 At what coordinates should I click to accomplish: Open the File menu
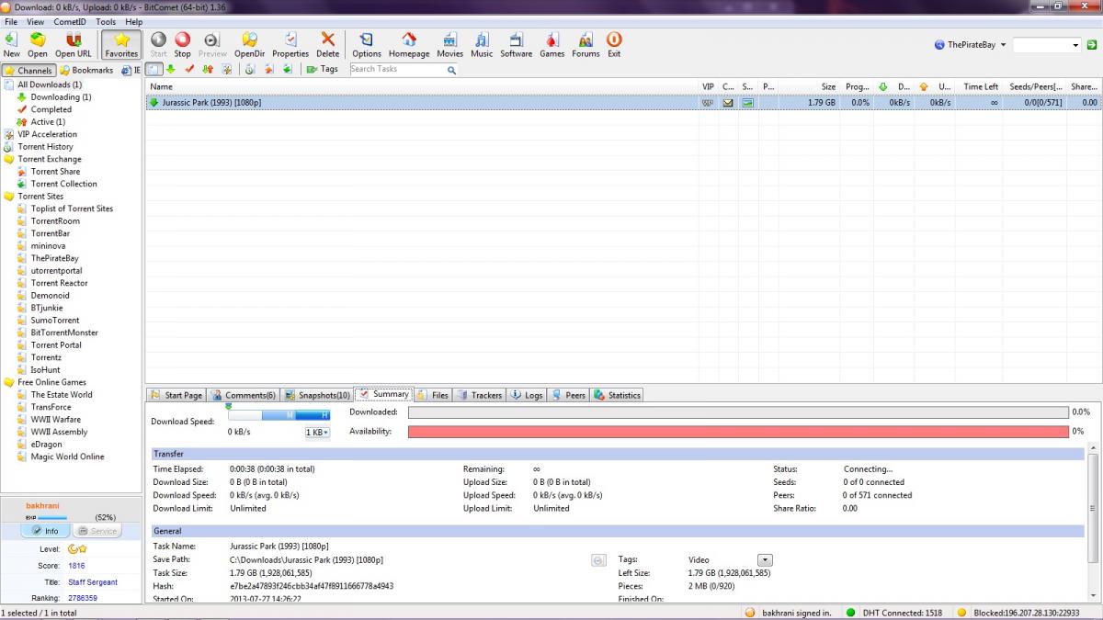[11, 21]
